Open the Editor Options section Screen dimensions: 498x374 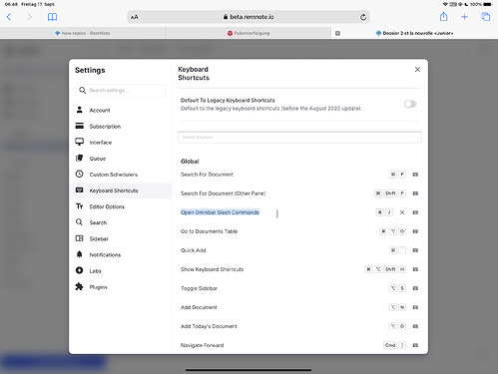click(121, 206)
